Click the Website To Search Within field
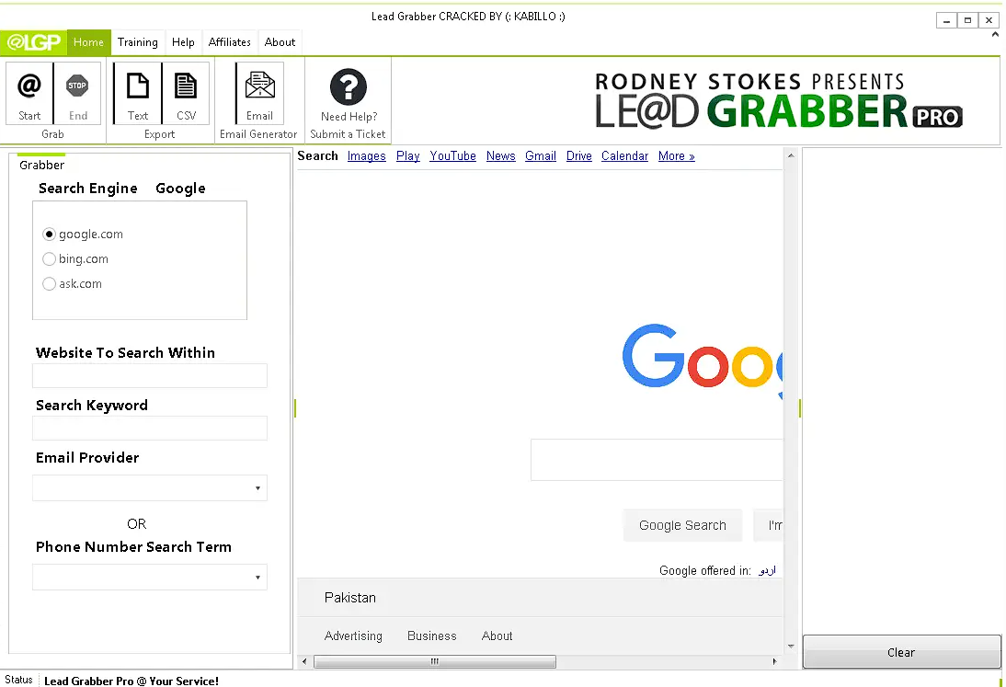 click(150, 376)
